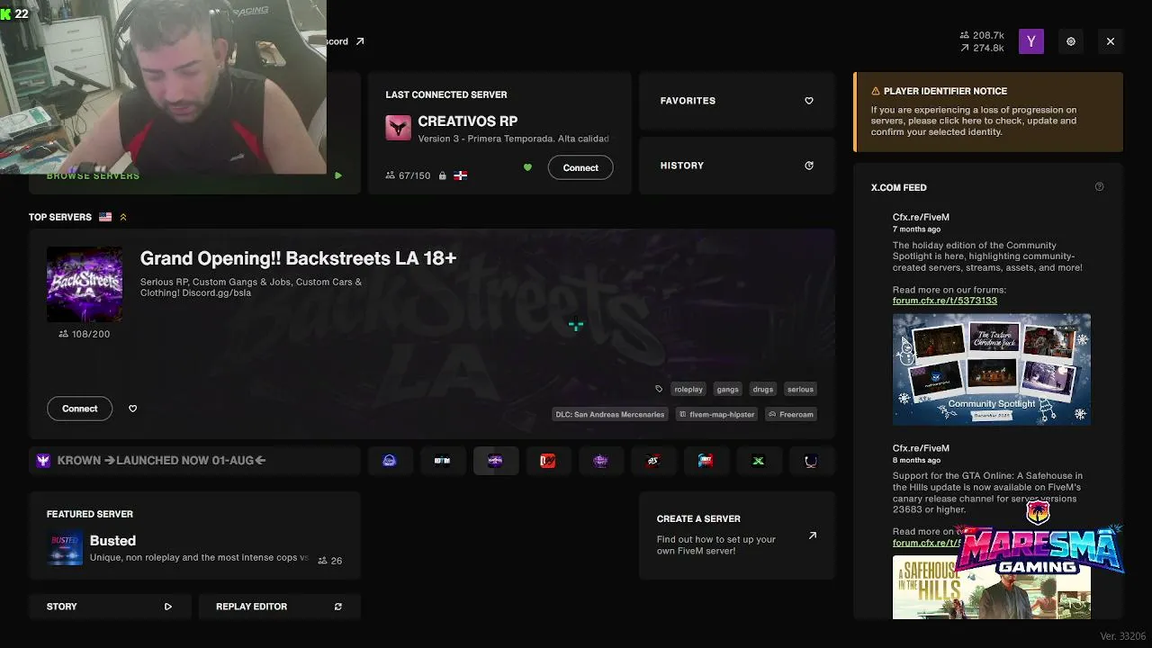The image size is (1152, 648).
Task: Connect to Grand Opening Backstreets LA server
Action: pos(79,409)
